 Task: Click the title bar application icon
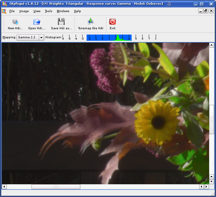click(x=5, y=4)
